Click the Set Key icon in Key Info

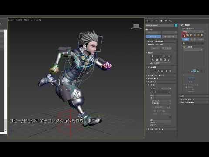pos(152,92)
